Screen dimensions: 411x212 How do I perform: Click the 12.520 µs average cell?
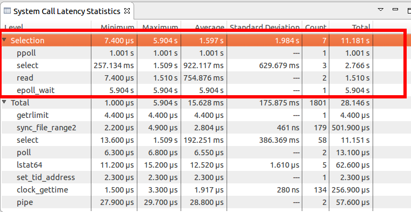207,165
